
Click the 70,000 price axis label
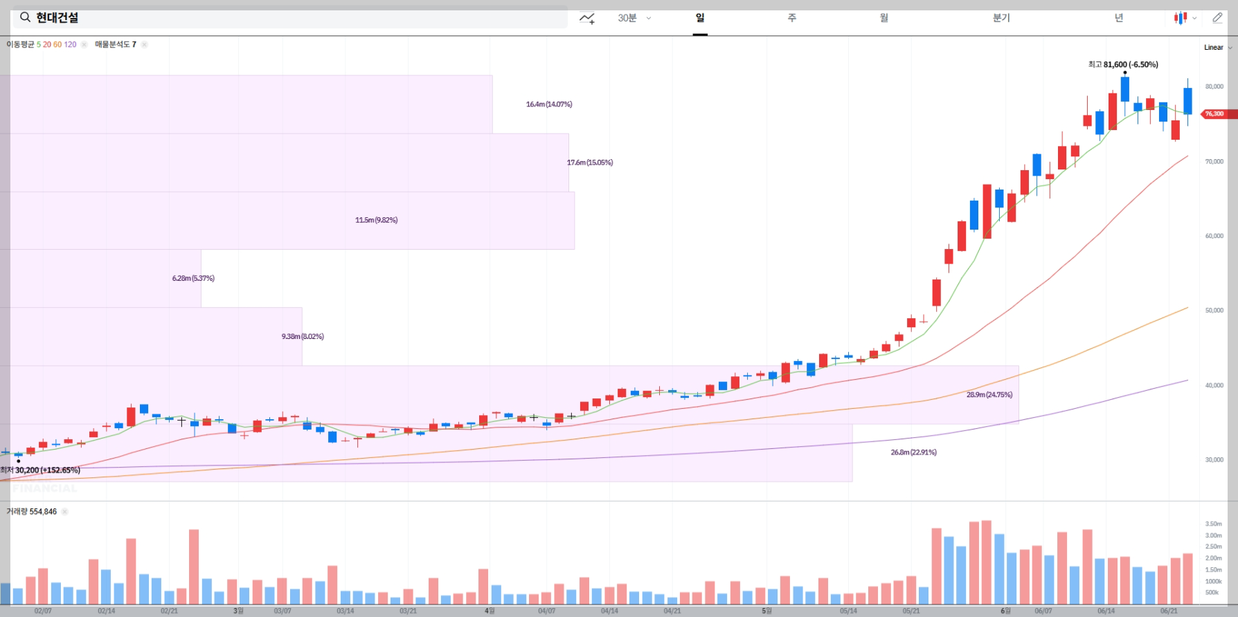pos(1214,161)
